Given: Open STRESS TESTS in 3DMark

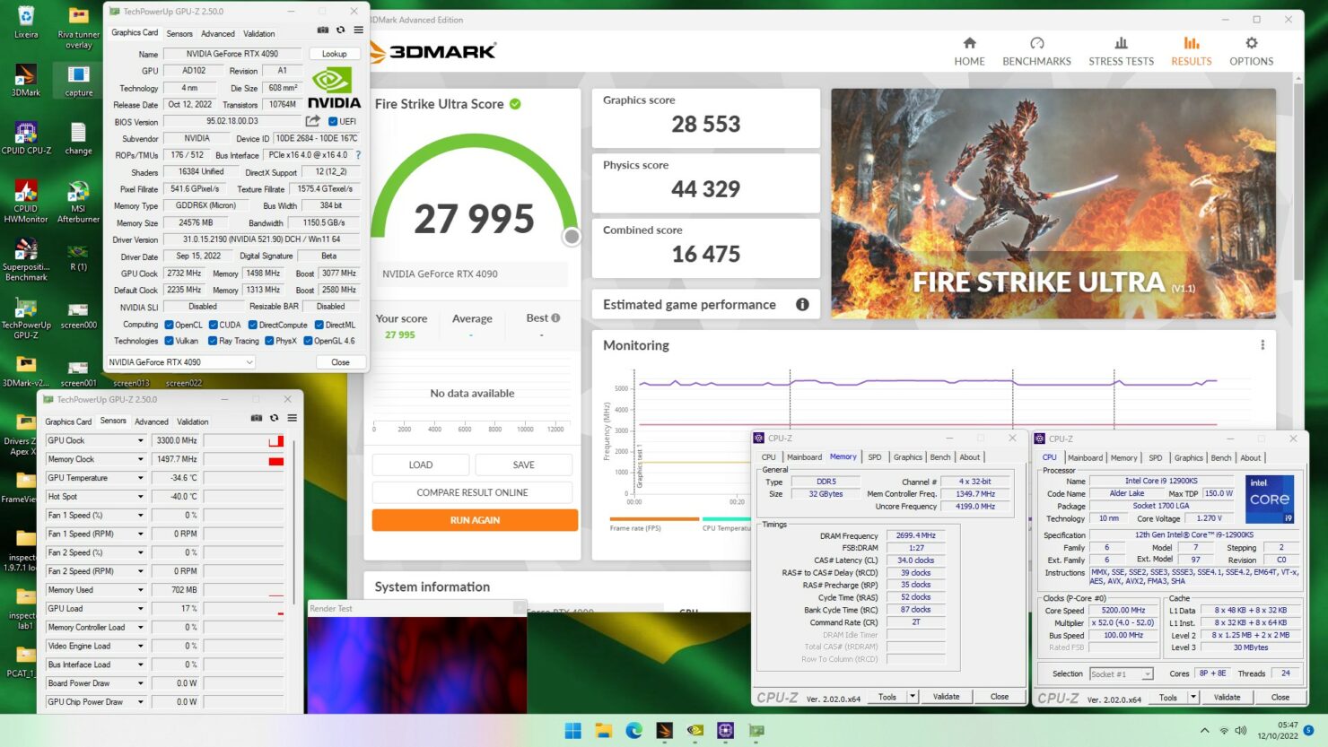Looking at the screenshot, I should (1121, 51).
